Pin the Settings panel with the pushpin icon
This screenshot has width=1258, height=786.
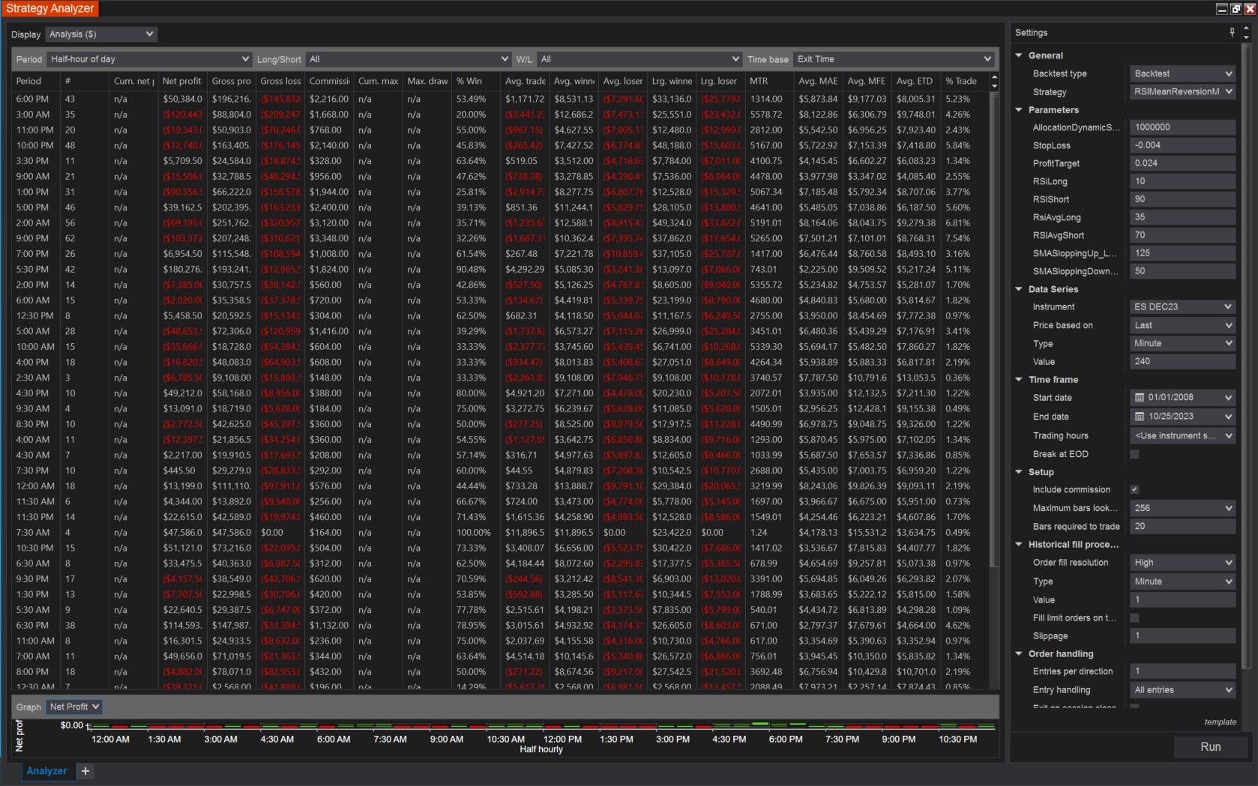coord(1232,32)
